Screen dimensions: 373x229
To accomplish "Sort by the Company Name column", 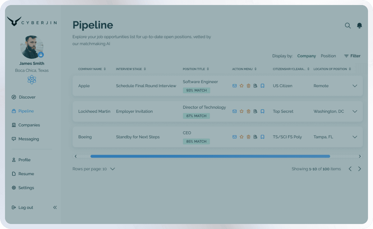I will [92, 69].
